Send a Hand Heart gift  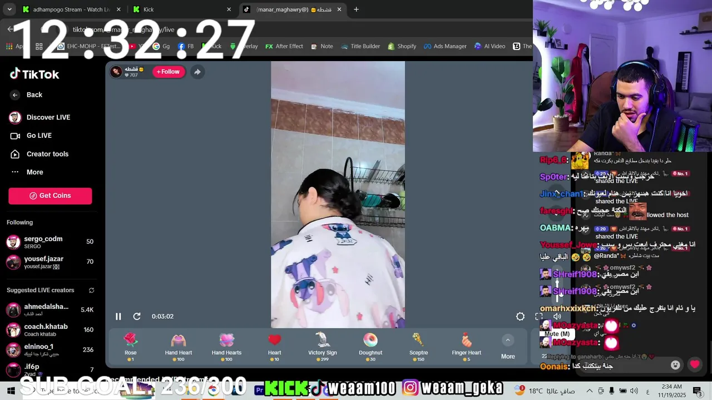click(179, 347)
